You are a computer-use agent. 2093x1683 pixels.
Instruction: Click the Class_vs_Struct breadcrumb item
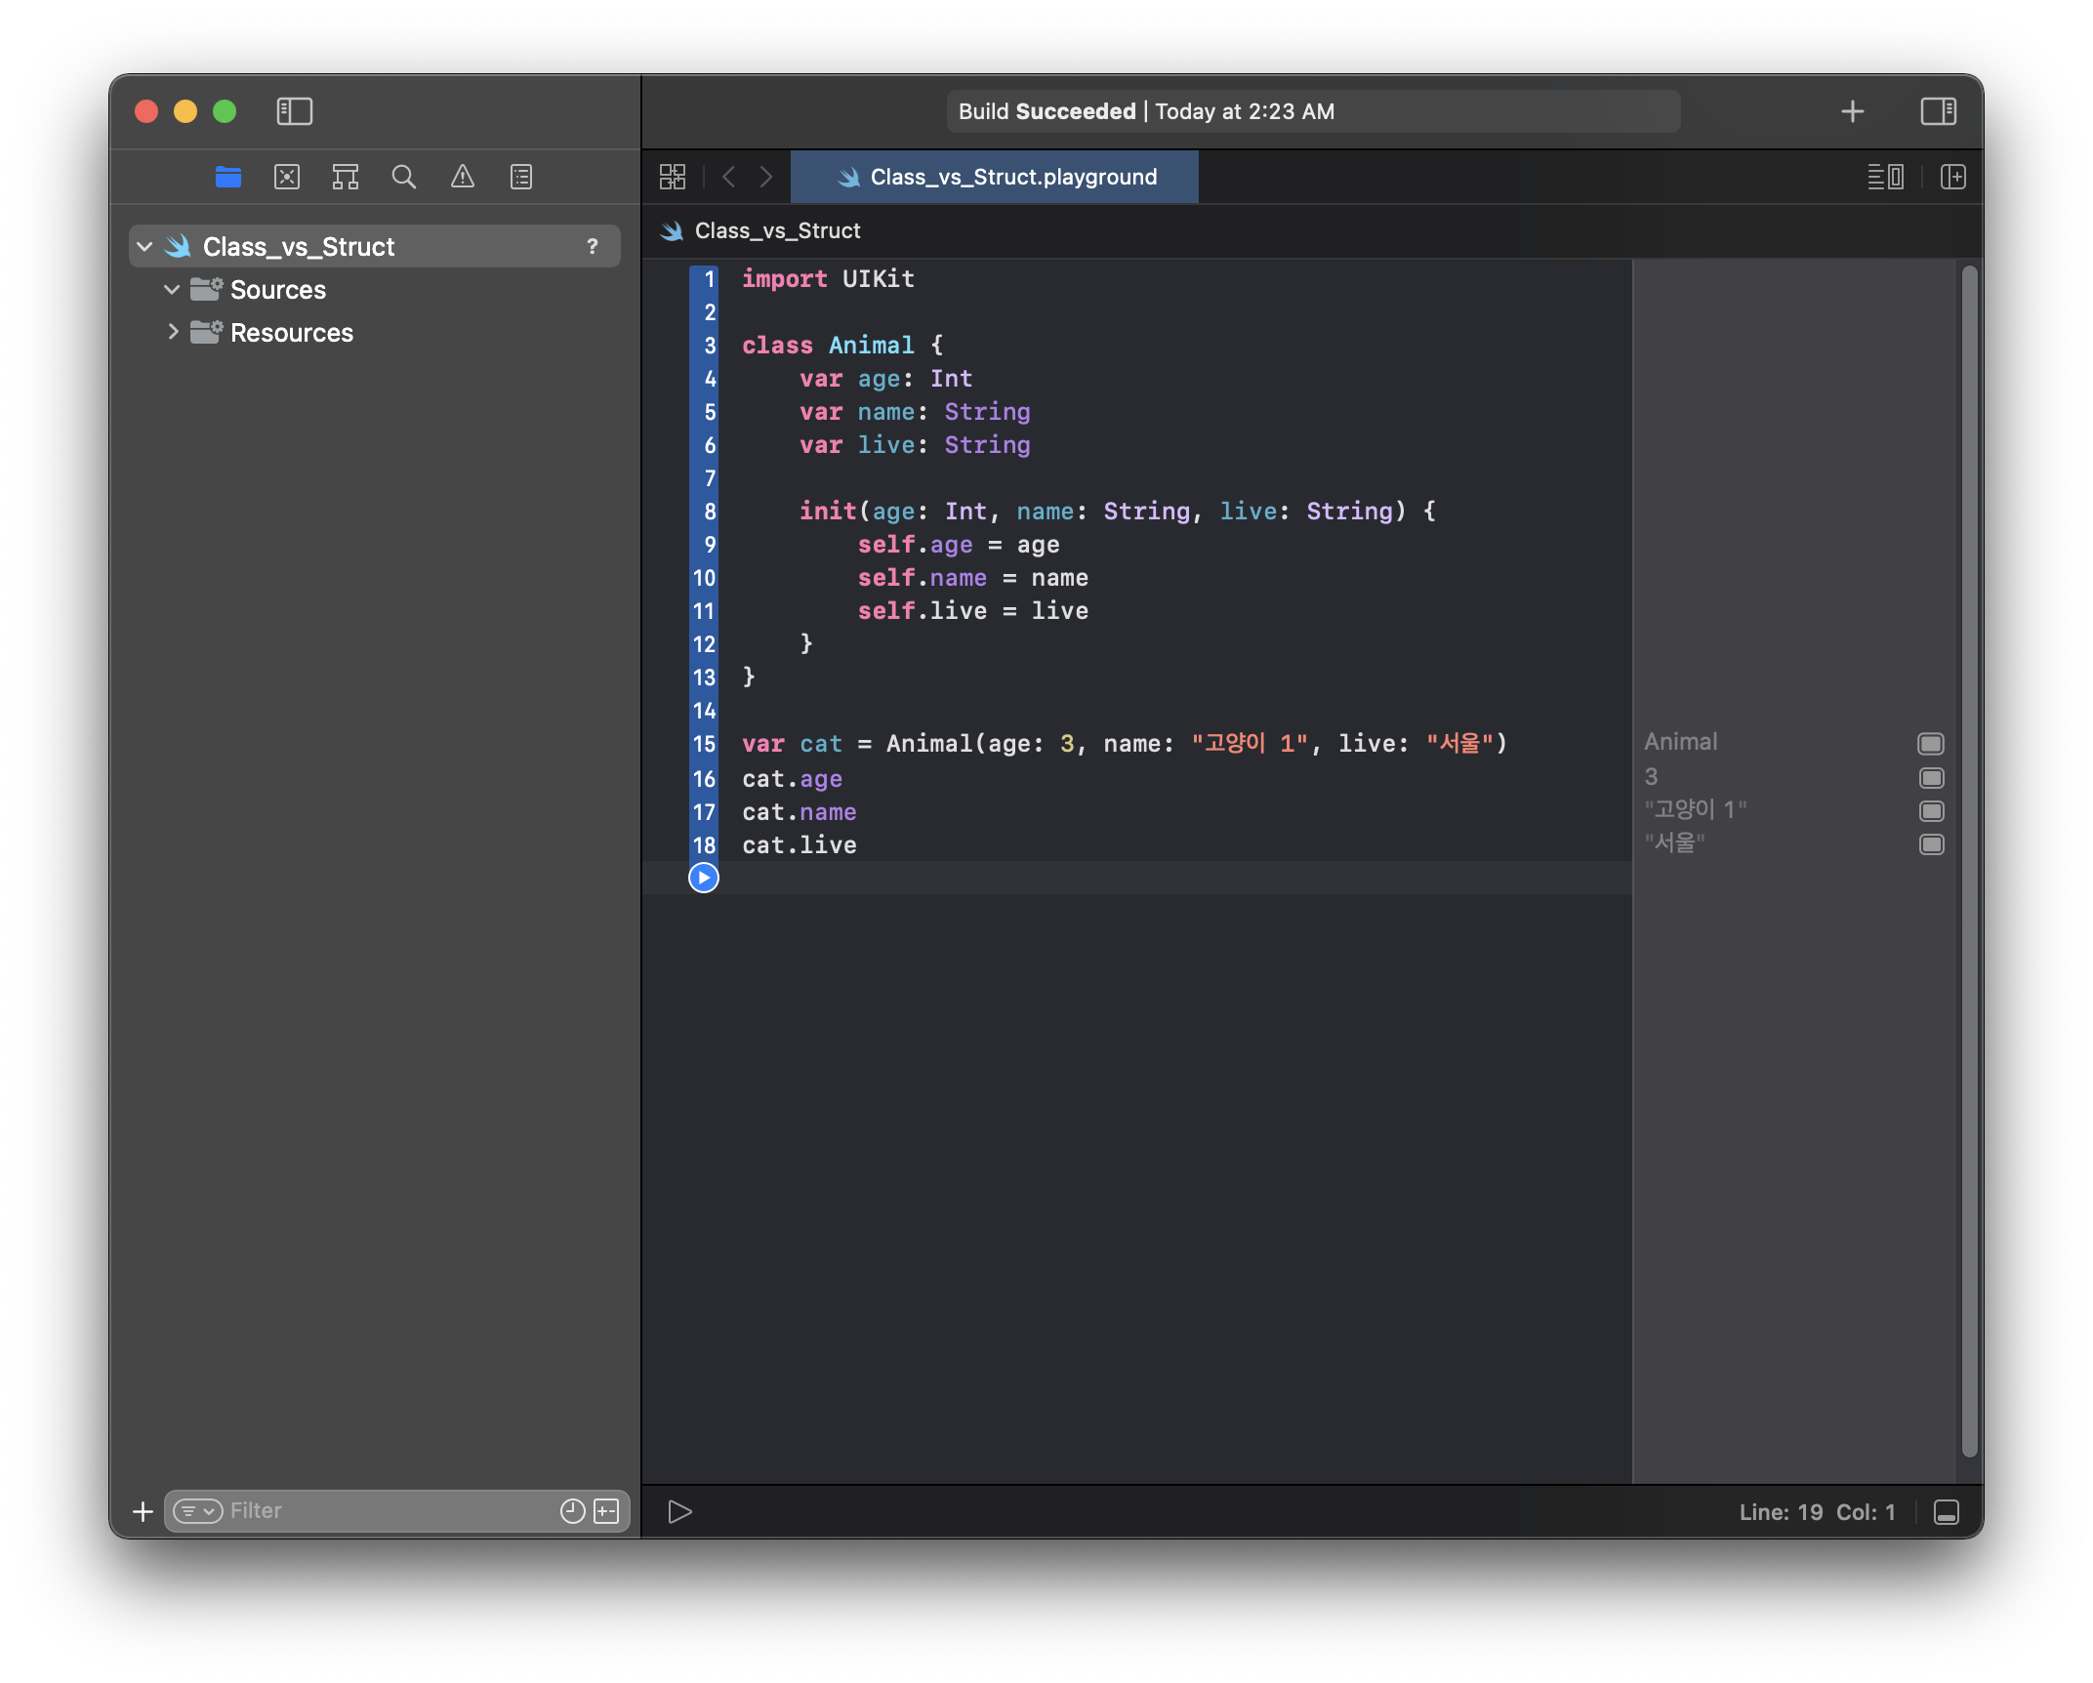(777, 231)
